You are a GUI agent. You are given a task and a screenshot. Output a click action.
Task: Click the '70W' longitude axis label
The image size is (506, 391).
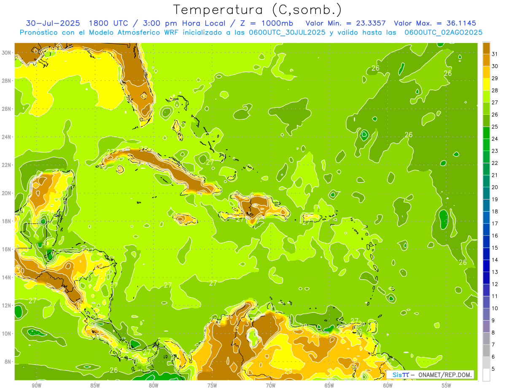(x=271, y=386)
